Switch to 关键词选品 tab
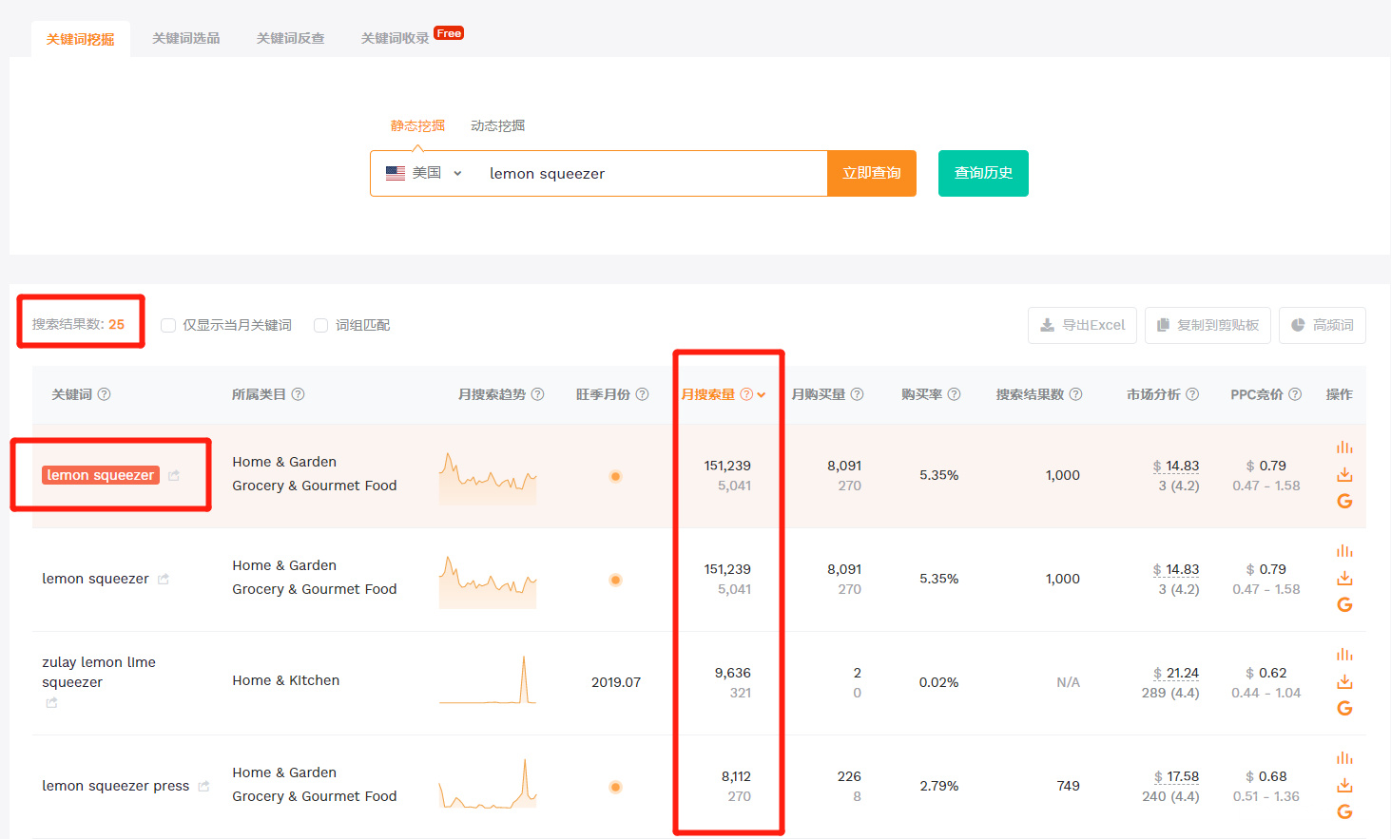The width and height of the screenshot is (1391, 839). tap(186, 38)
